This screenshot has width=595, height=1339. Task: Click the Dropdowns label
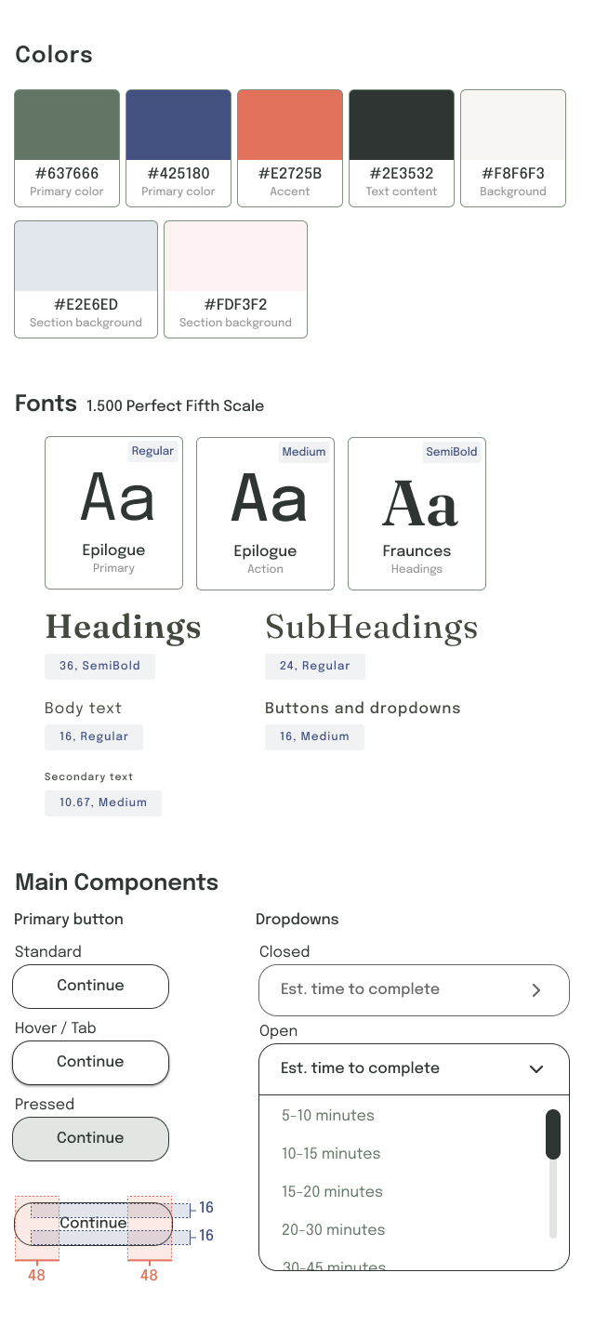click(x=297, y=919)
